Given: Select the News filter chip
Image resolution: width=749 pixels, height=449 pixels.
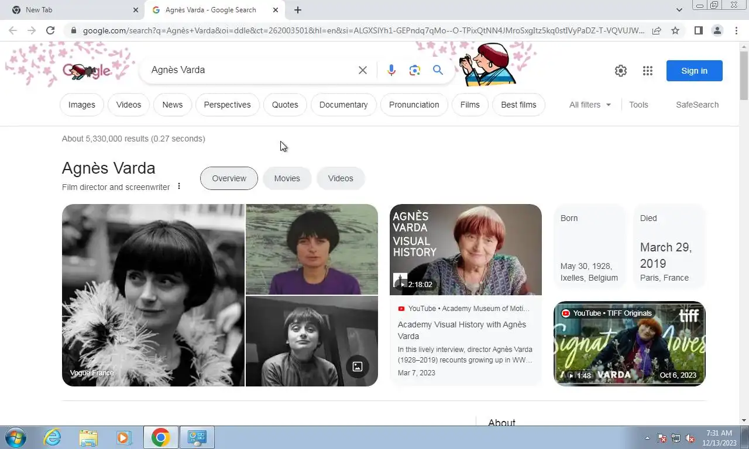Looking at the screenshot, I should (x=173, y=105).
